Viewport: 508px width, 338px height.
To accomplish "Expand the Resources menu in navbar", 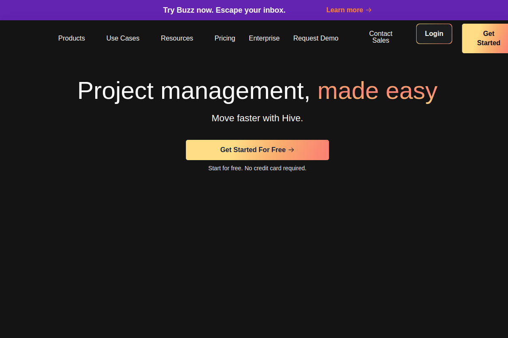I will point(177,38).
